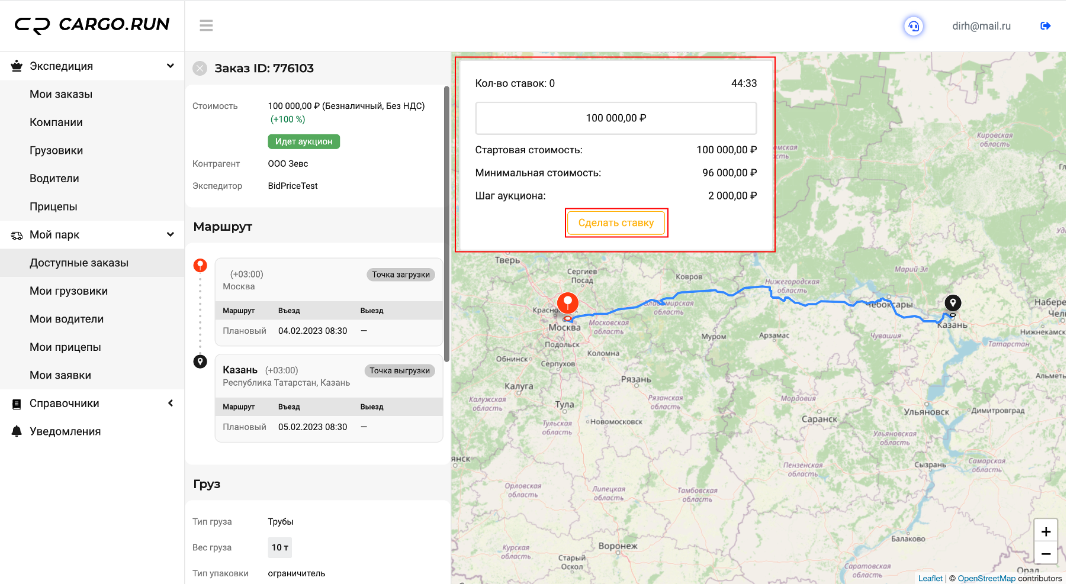Click the logout icon beside email
The image size is (1067, 584).
point(1046,26)
